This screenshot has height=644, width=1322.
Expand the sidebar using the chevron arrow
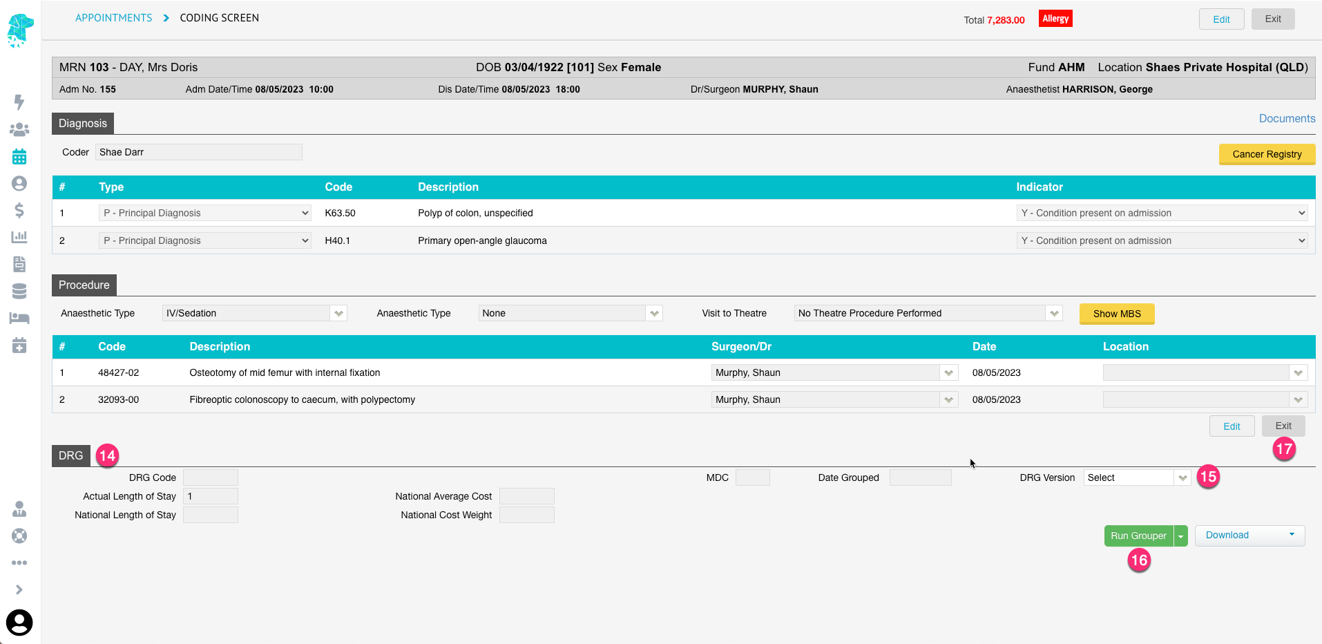tap(19, 589)
